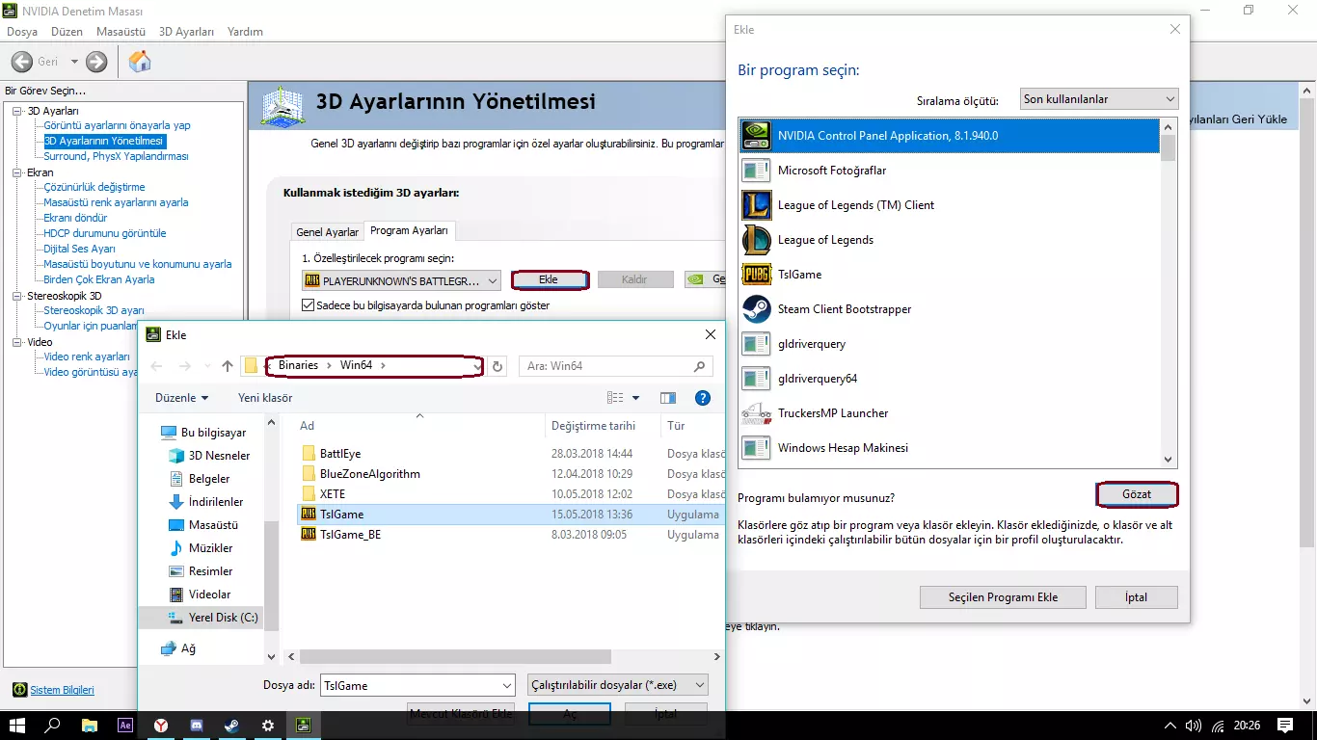Open the action center notification icon
Image resolution: width=1317 pixels, height=740 pixels.
coord(1285,725)
